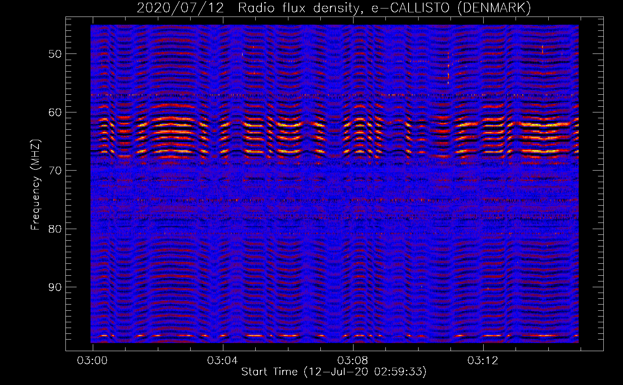This screenshot has width=623, height=385.
Task: Click the 03:12 time tick label
Action: 483,361
